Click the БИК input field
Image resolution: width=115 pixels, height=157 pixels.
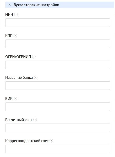58,107
